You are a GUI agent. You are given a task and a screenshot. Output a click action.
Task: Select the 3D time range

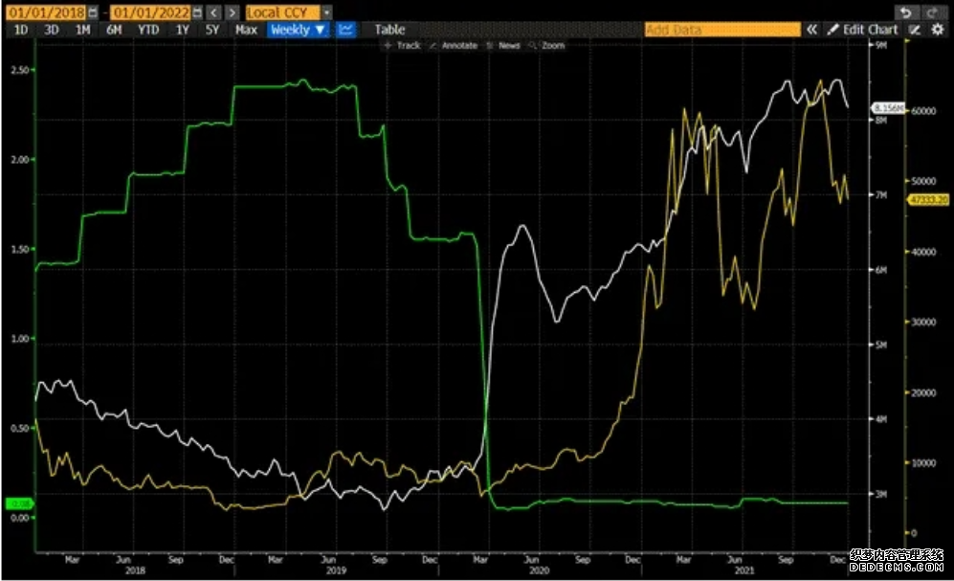(x=52, y=30)
